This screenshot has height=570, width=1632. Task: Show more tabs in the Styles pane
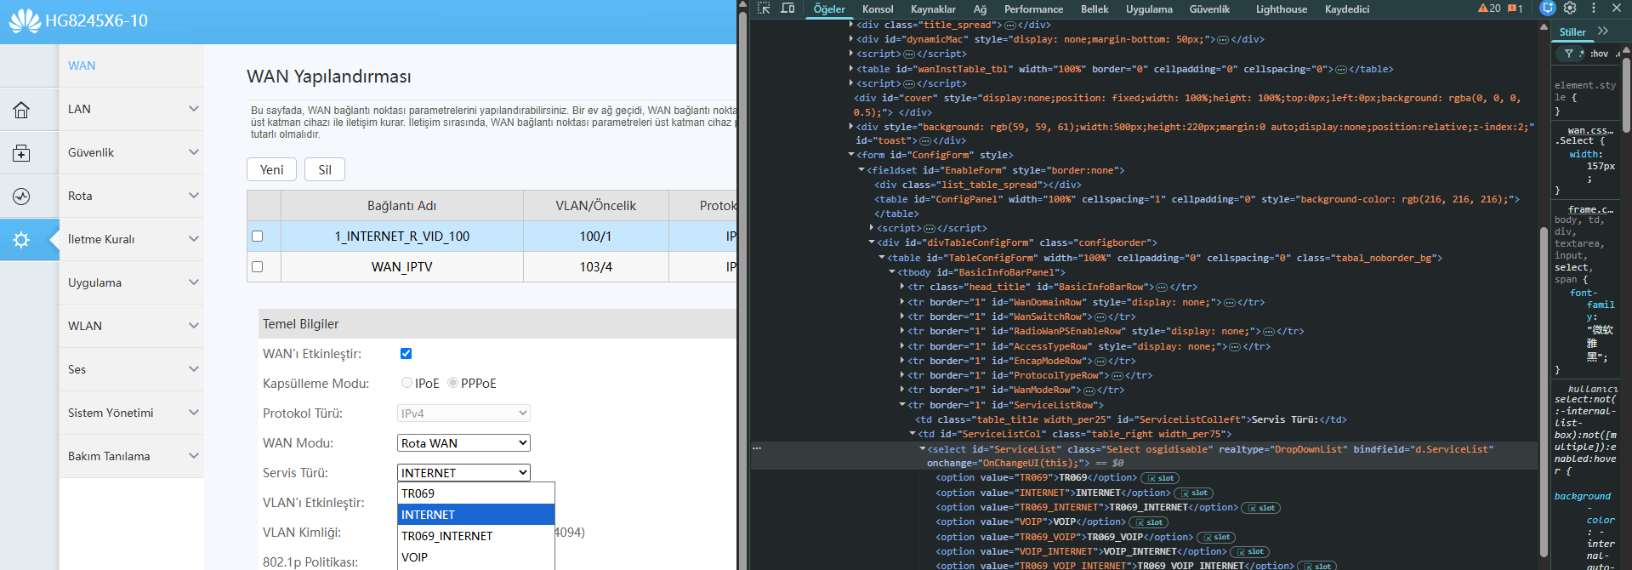pos(1603,31)
